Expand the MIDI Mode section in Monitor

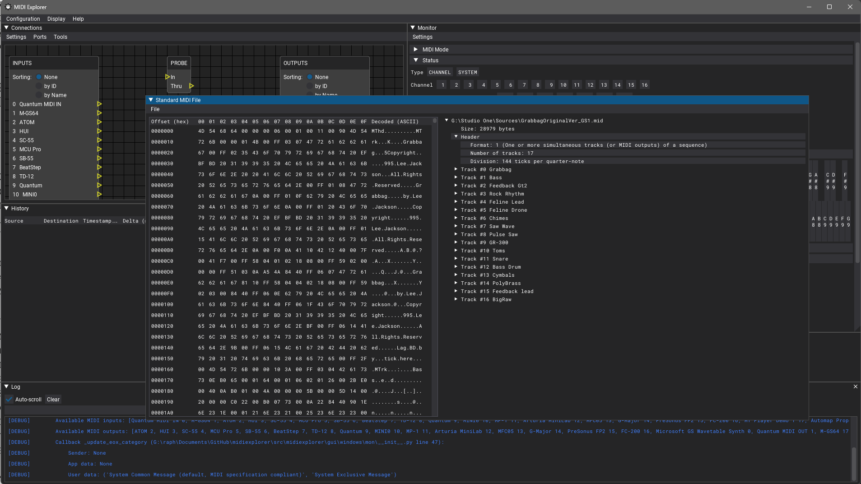(416, 49)
